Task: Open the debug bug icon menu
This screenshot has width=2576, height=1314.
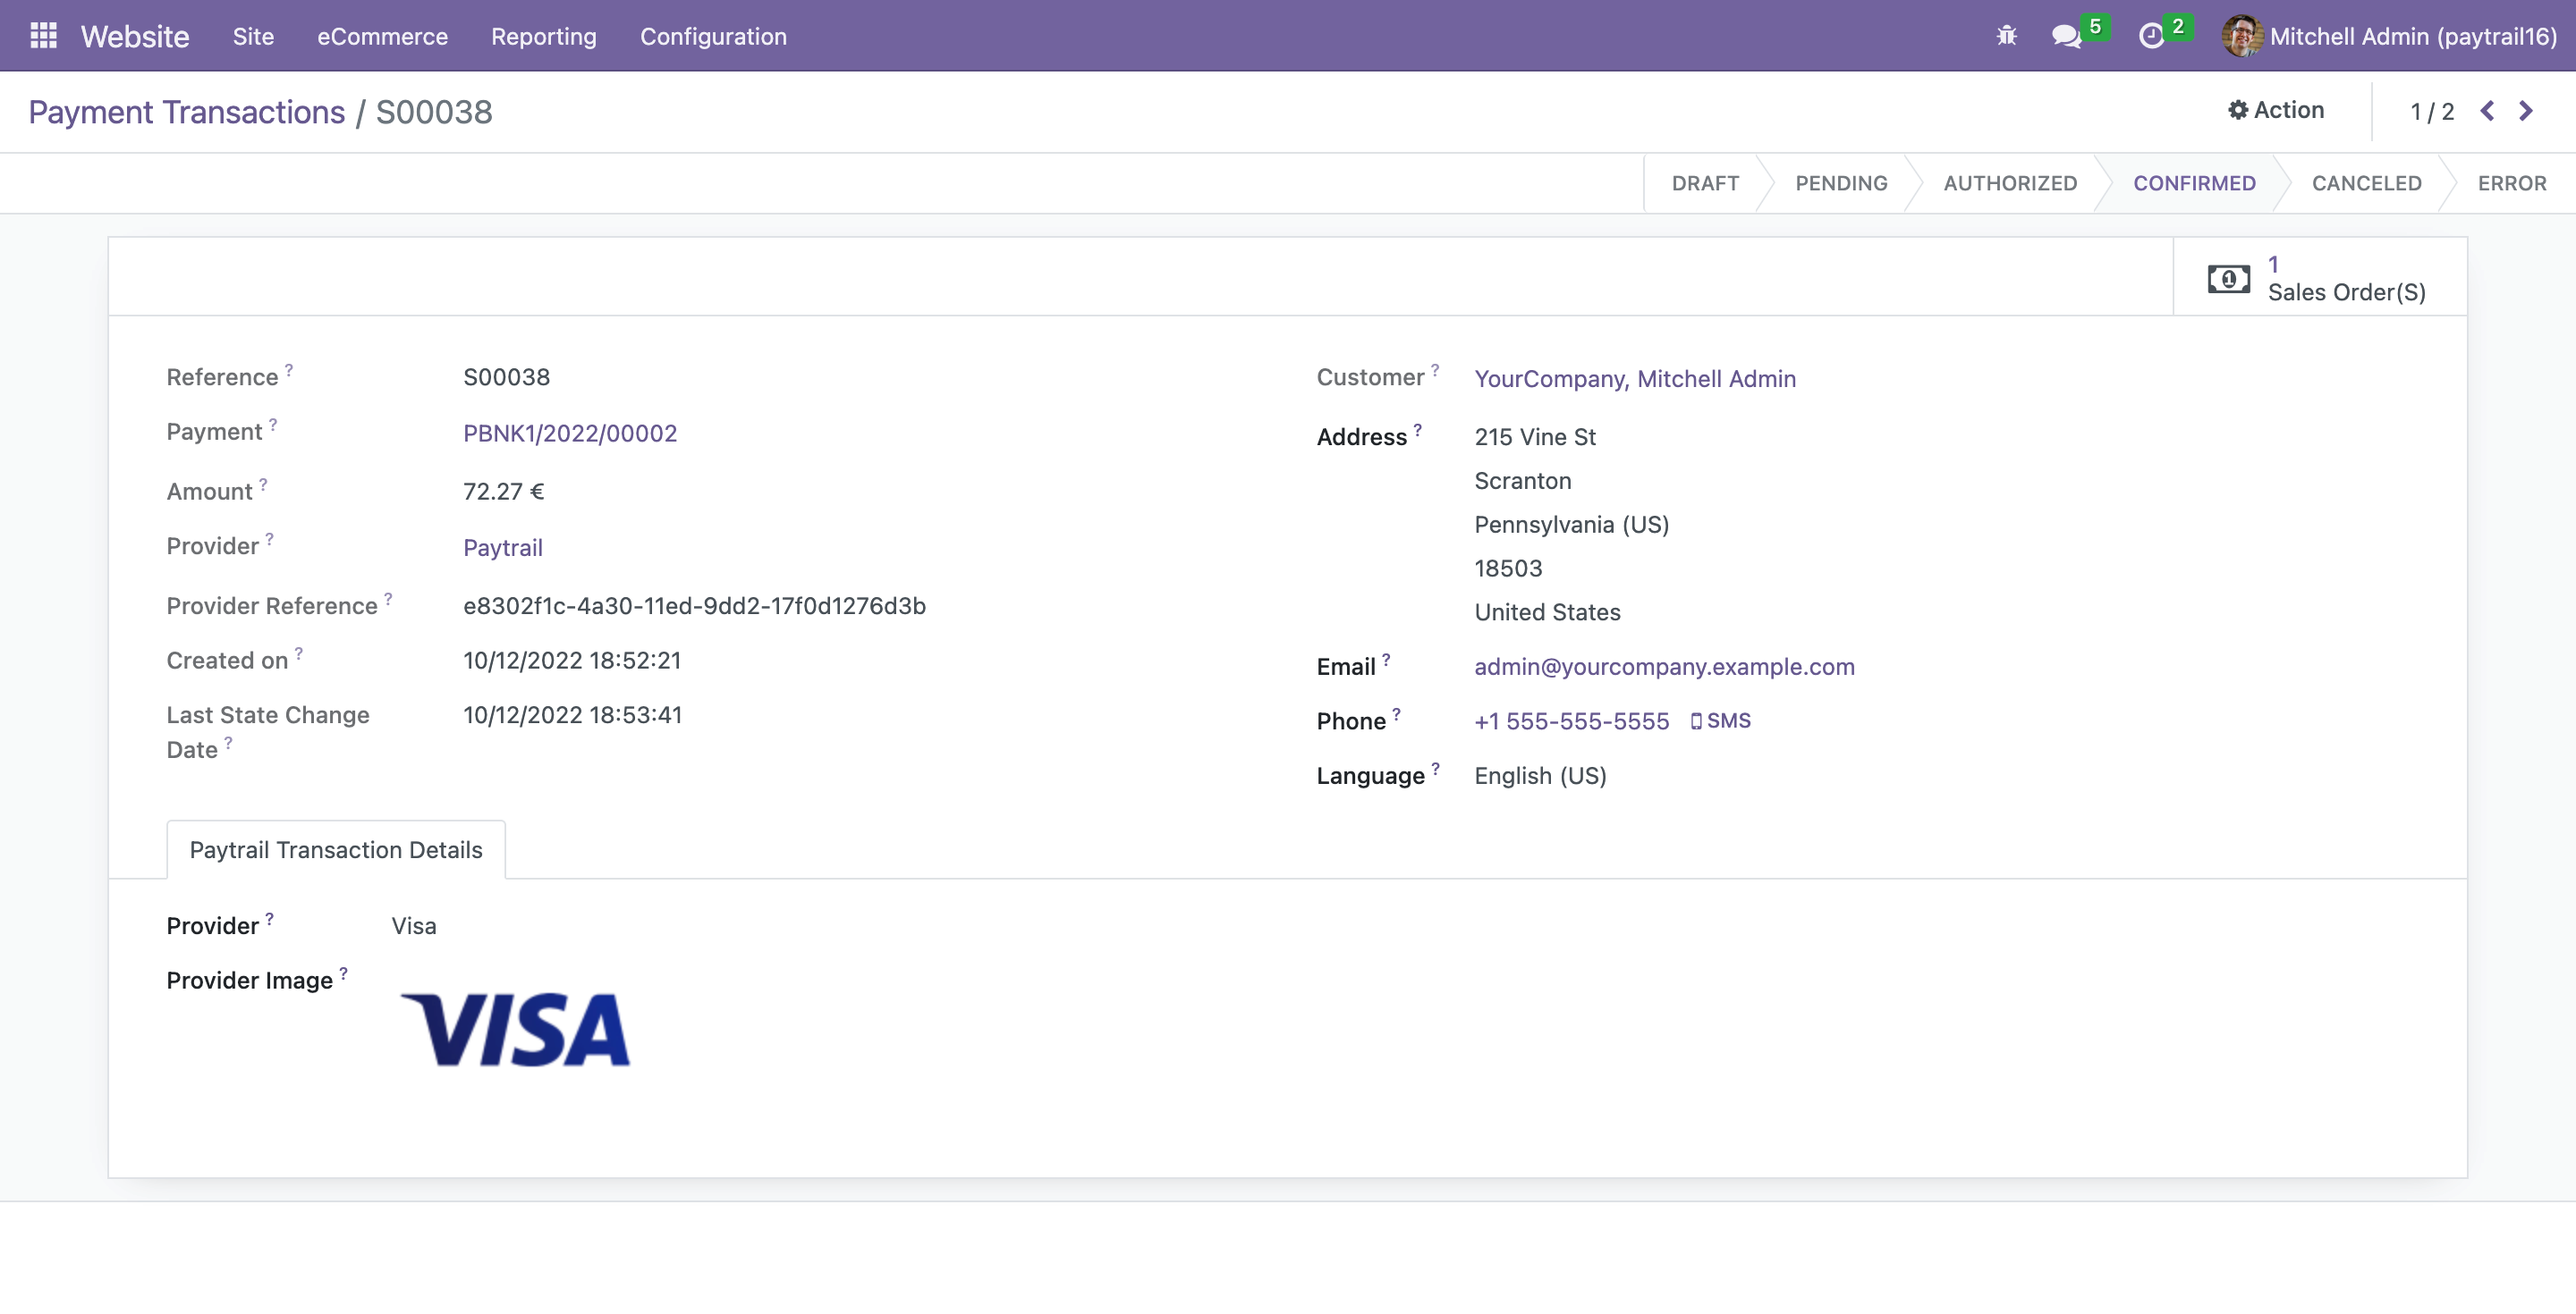Action: (x=2006, y=36)
